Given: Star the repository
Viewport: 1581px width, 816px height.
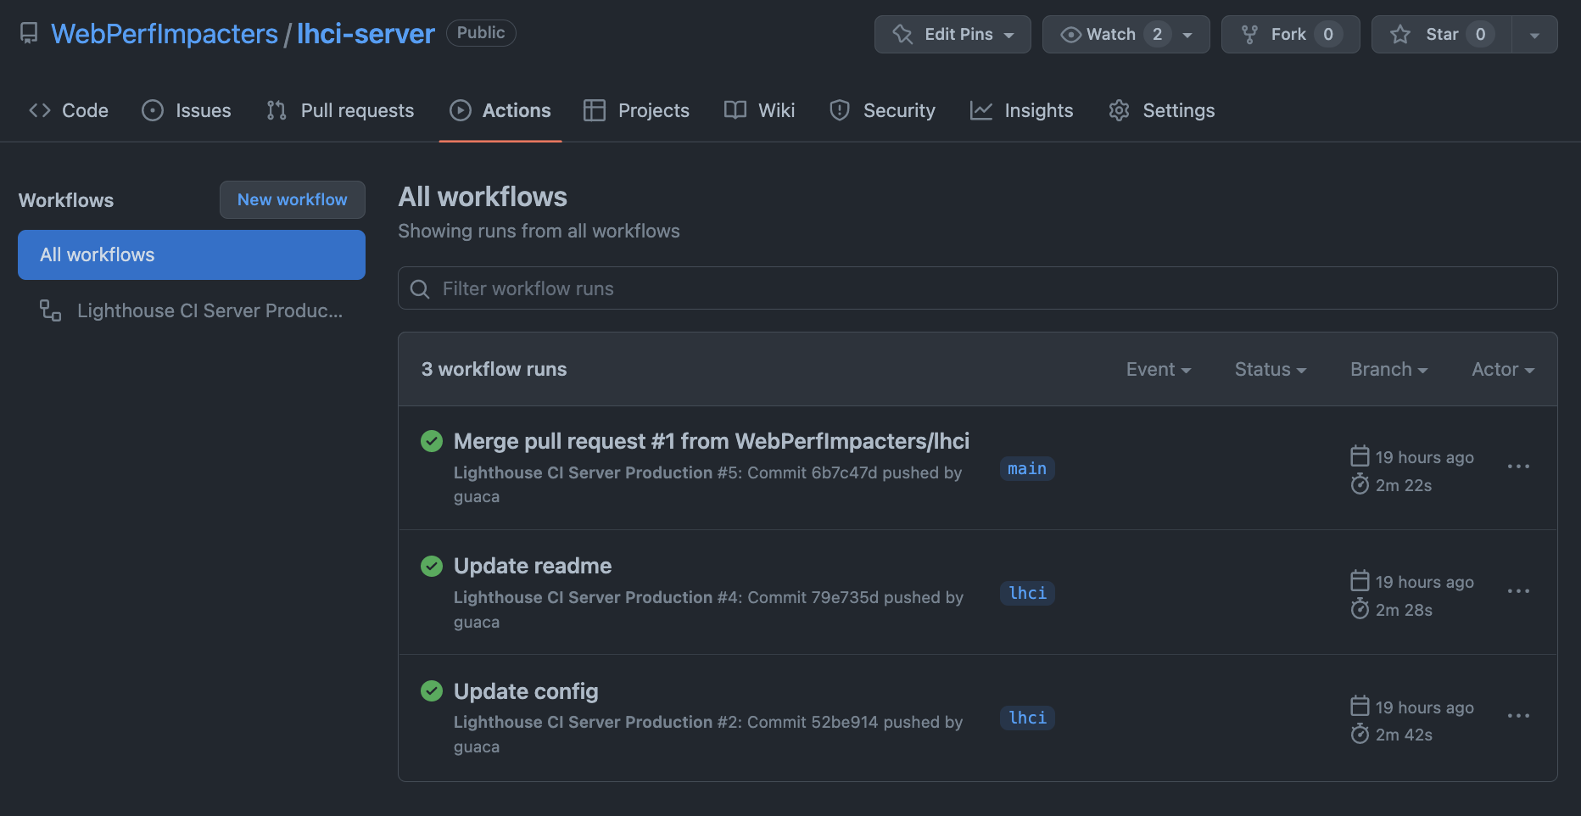Looking at the screenshot, I should [1441, 34].
